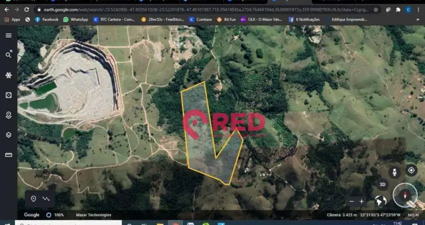Open the Apps bookmark shortcut
The height and width of the screenshot is (225, 425).
[x=12, y=19]
